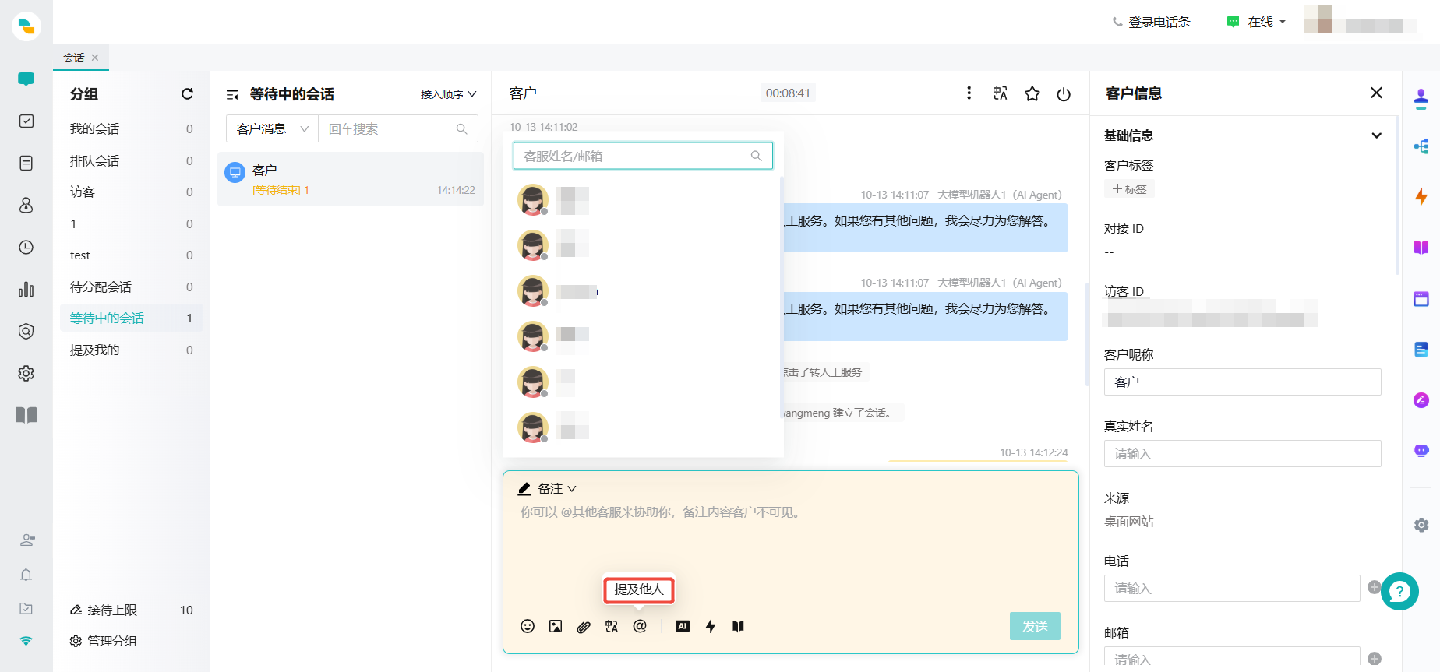Open the tickets checkbox sidebar icon
The height and width of the screenshot is (672, 1440).
(26, 121)
